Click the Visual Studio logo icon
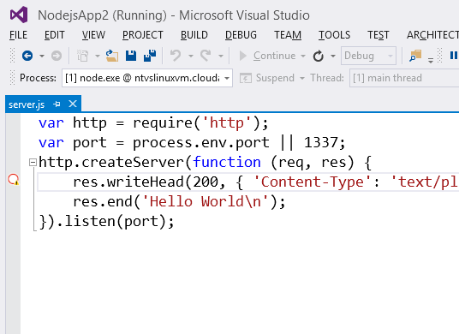Viewport: 459px width, 334px height. (19, 15)
